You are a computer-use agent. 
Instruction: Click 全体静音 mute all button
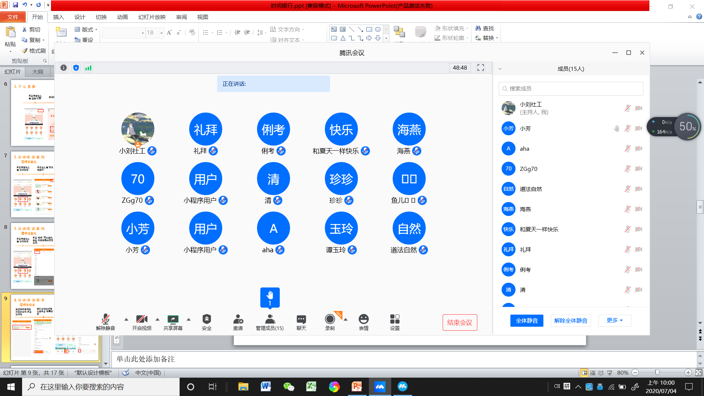click(x=527, y=320)
